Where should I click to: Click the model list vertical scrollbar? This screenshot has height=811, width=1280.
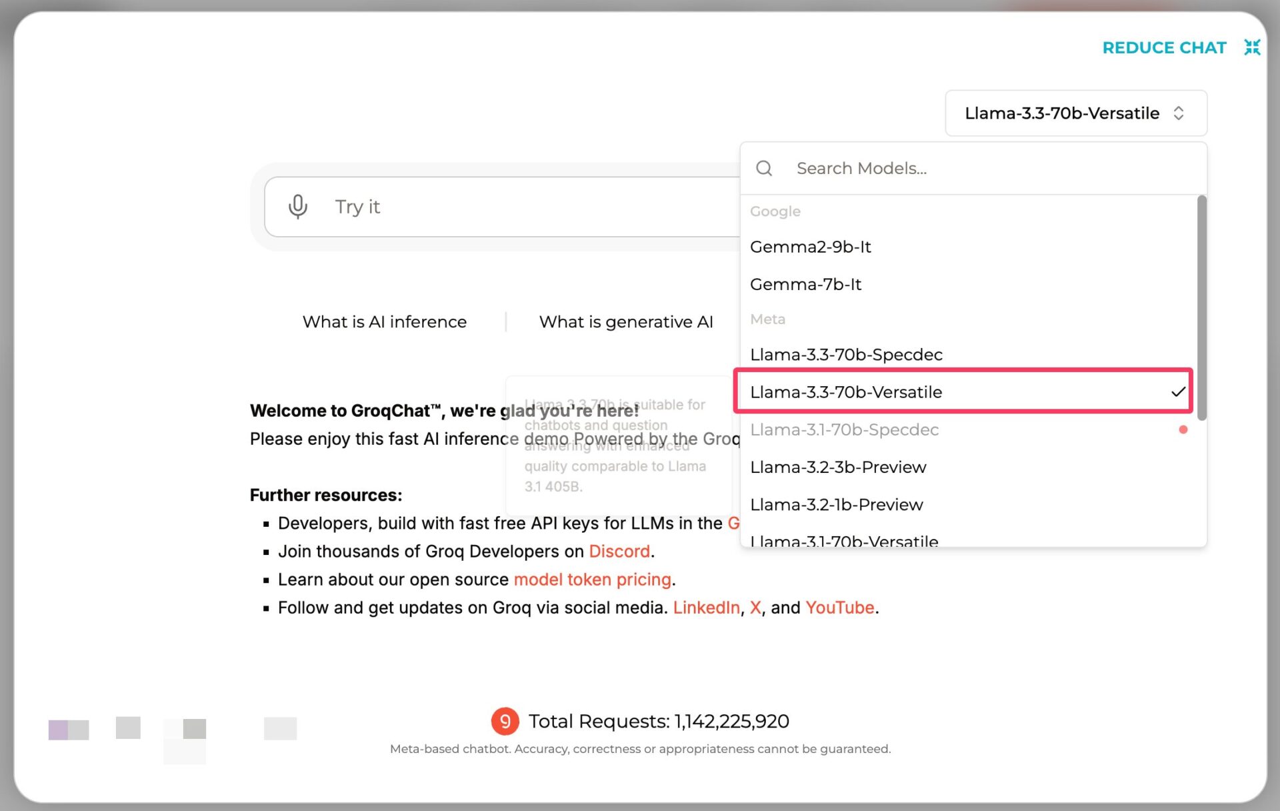click(x=1201, y=307)
